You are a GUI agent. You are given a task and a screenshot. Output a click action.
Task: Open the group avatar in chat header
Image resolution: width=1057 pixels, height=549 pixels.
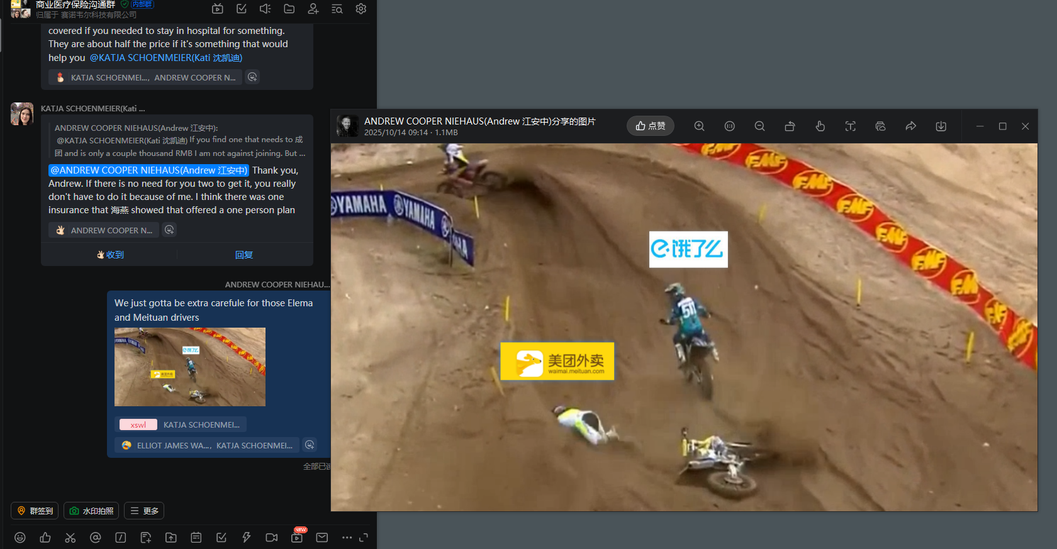click(x=21, y=9)
